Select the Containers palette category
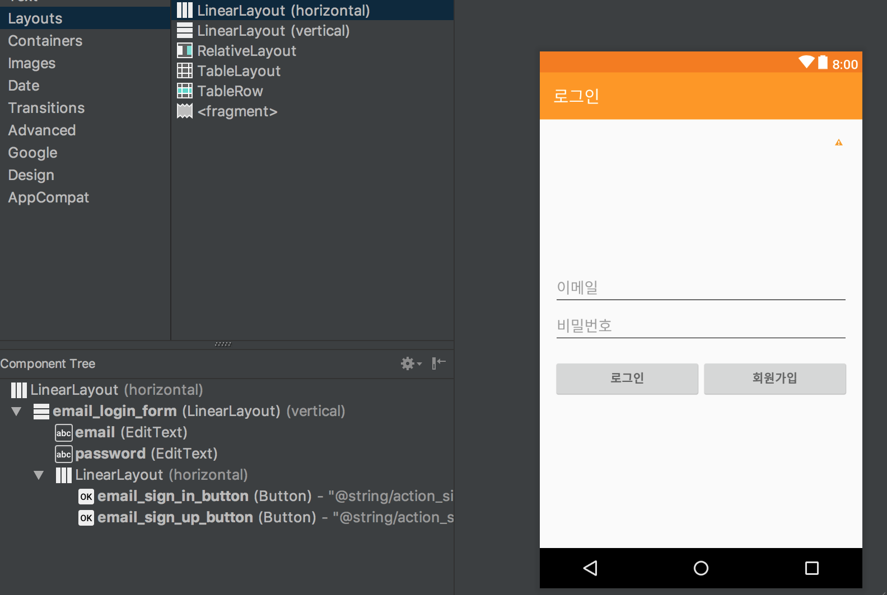The image size is (887, 595). tap(85, 41)
